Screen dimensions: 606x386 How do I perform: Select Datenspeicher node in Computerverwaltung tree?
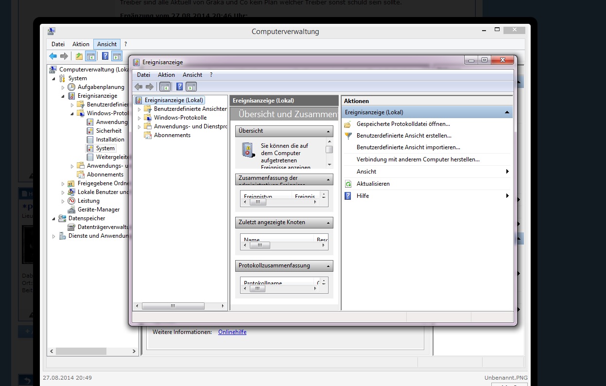pyautogui.click(x=86, y=218)
